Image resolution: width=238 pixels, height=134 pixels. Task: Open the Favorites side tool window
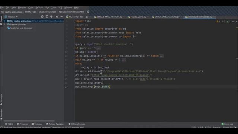tap(1, 114)
